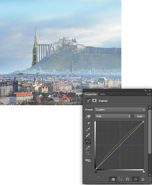
Task: Select the layer mask icon
Action: [94, 101]
